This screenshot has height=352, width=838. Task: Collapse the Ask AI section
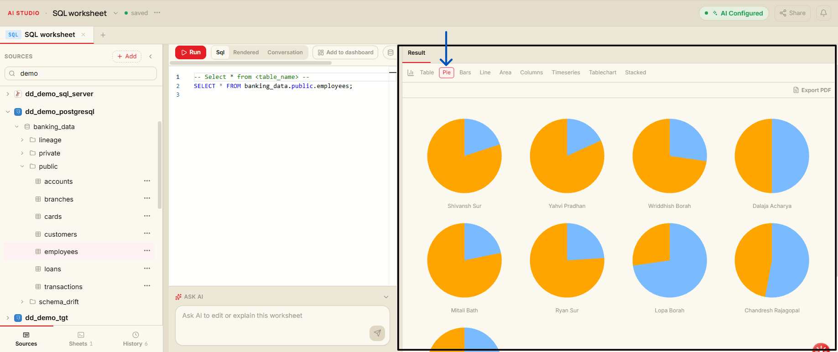pyautogui.click(x=386, y=297)
